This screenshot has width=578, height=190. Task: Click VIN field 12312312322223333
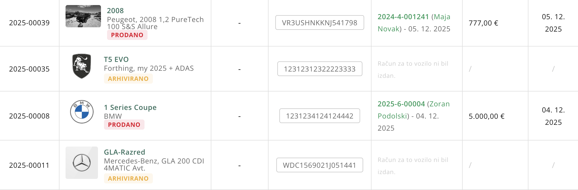[x=320, y=69]
